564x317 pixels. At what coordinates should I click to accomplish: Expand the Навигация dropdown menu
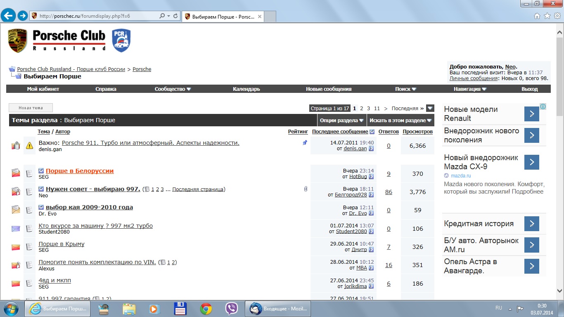pos(470,89)
